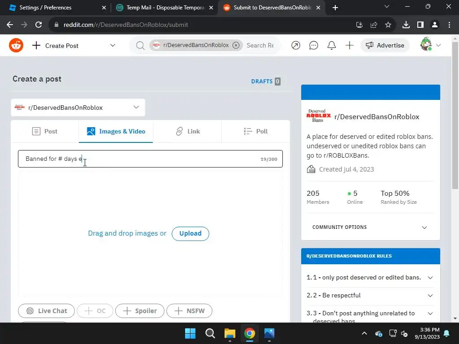Click the Reddit logo home icon
This screenshot has height=344, width=459.
point(16,45)
